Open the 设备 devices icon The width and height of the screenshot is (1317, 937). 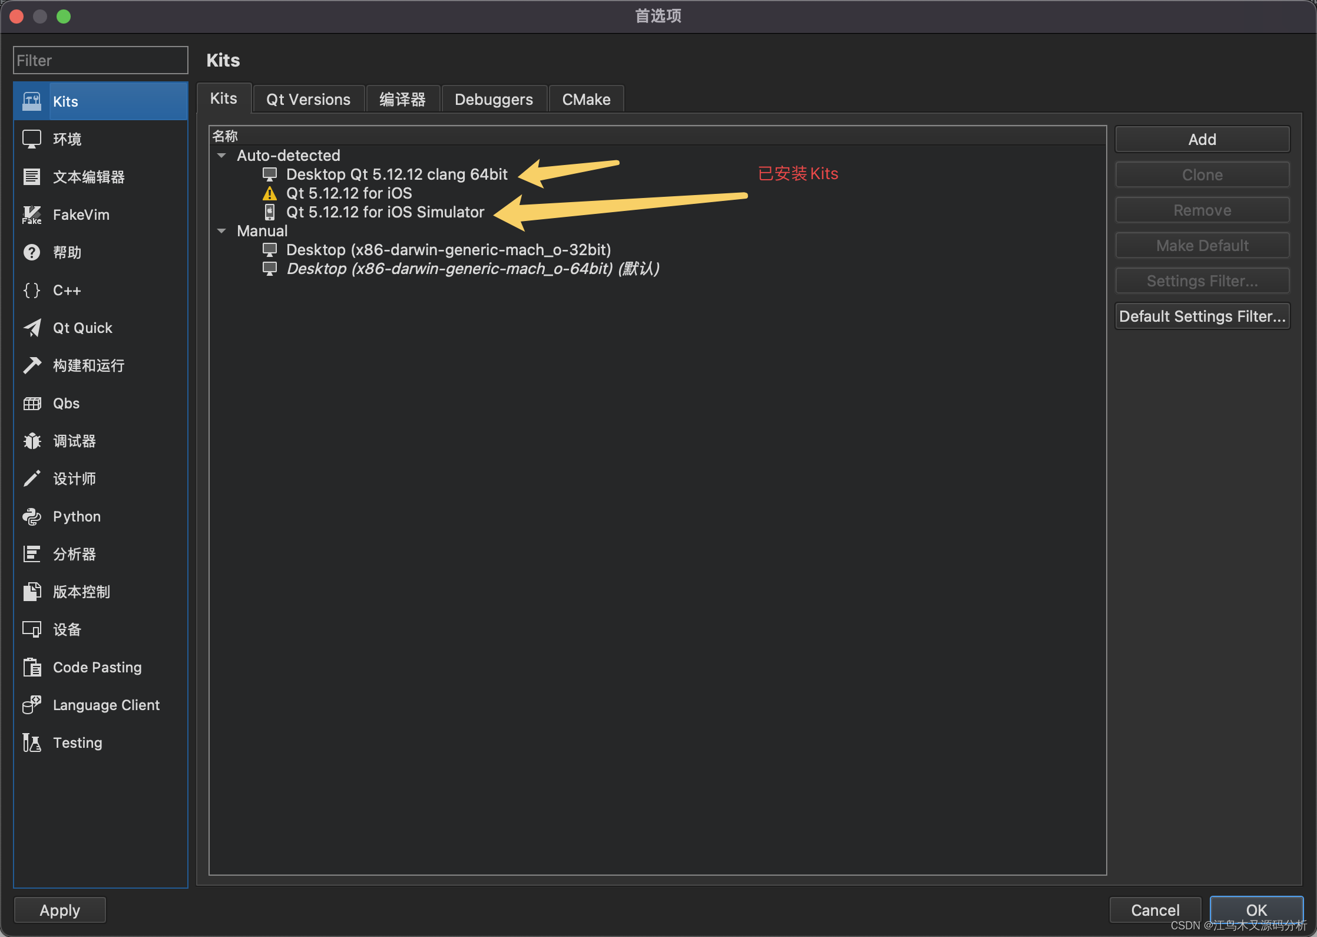click(x=32, y=629)
